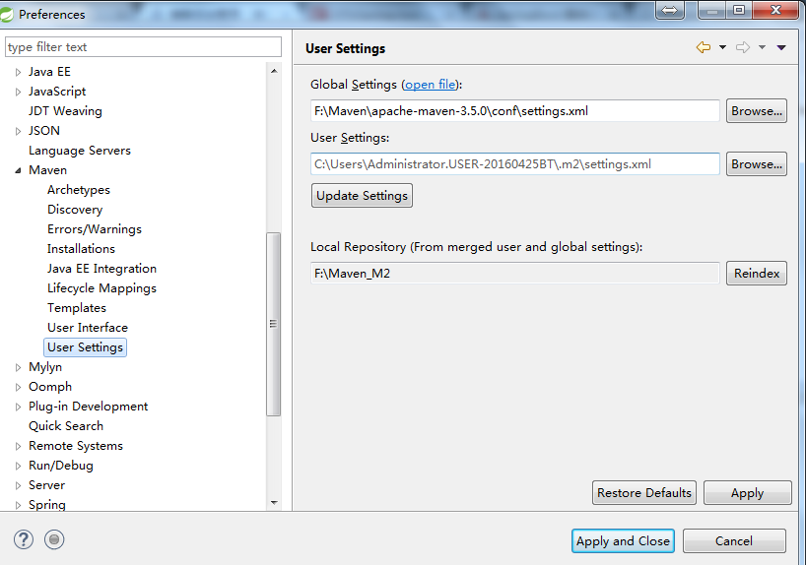Expand the JavaScript tree node

(18, 92)
